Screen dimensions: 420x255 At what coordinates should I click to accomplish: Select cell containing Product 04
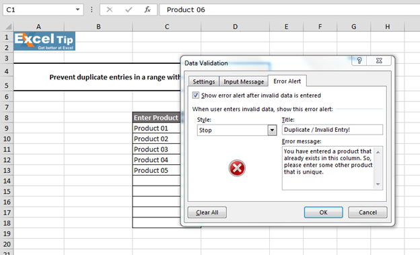click(x=156, y=159)
